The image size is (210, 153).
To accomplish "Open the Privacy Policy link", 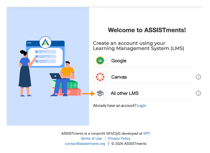I will [x=119, y=138].
